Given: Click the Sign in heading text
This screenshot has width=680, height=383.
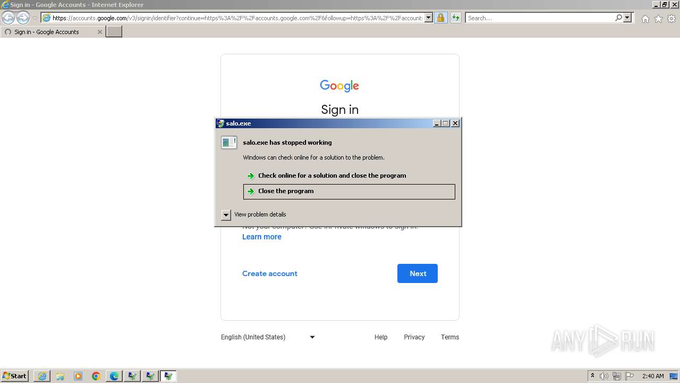Looking at the screenshot, I should tap(339, 110).
